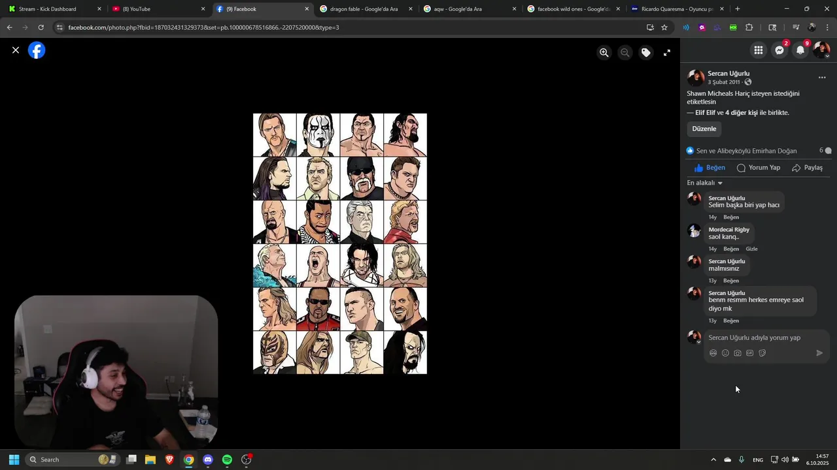
Task: Add a GIF to comment
Action: tap(750, 353)
